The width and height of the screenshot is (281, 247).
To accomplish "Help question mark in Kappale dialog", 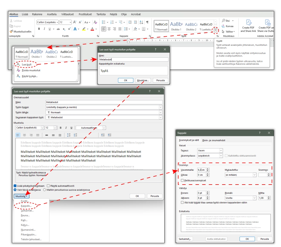I will point(259,133).
